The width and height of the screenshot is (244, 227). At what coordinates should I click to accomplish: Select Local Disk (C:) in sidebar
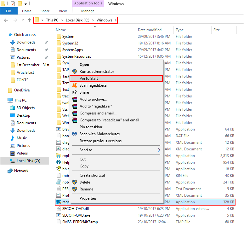click(25, 161)
